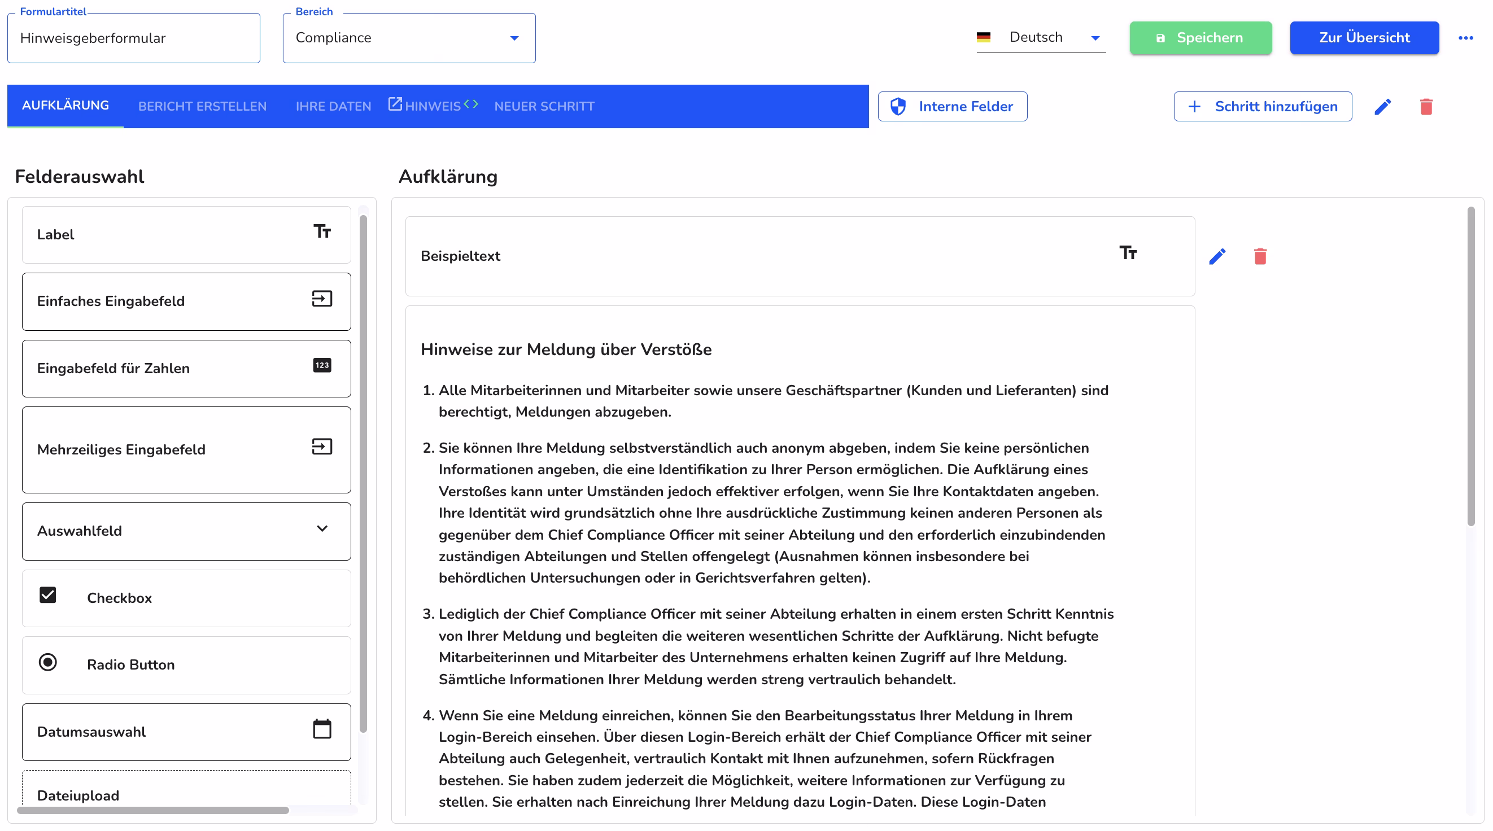Image resolution: width=1493 pixels, height=831 pixels.
Task: Open the three-dots more options menu
Action: (x=1465, y=38)
